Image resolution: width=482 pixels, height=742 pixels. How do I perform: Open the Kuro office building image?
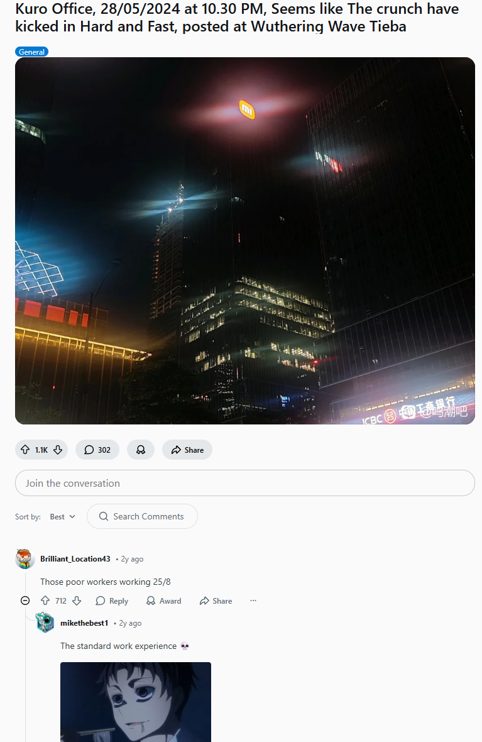244,240
